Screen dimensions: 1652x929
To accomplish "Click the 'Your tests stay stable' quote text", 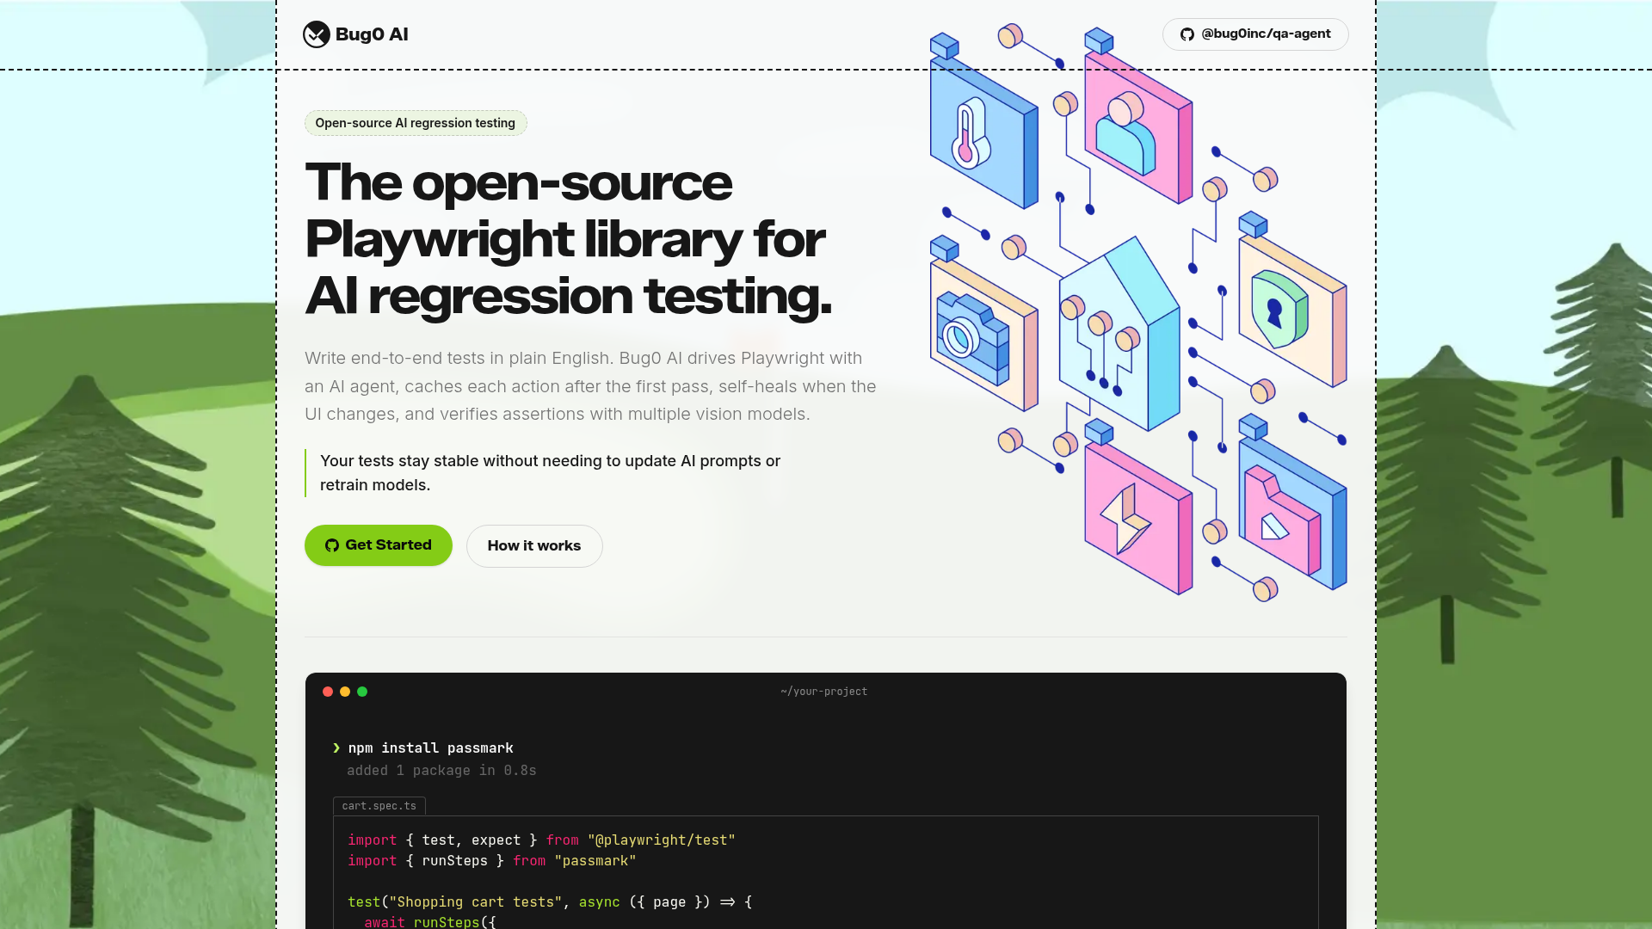I will pos(551,473).
